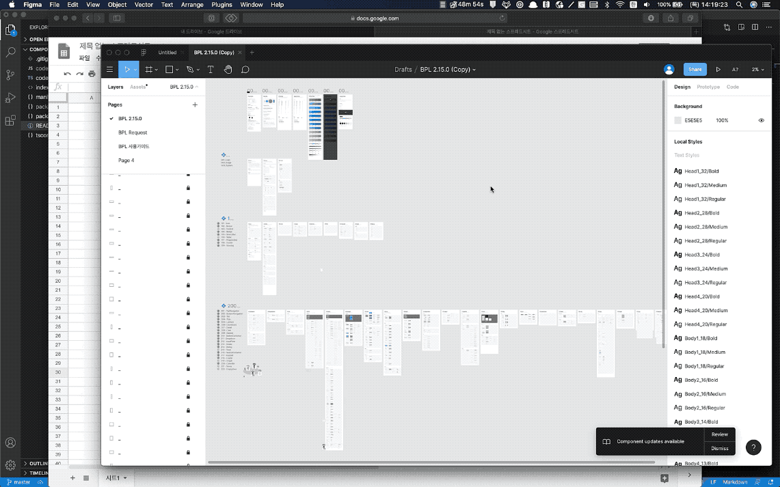
Task: Click add sheet plus in Google Sheets
Action: [x=72, y=477]
